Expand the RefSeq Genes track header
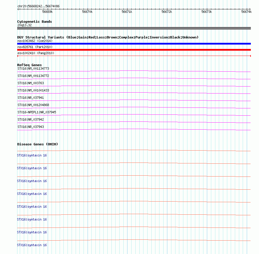The height and width of the screenshot is (254, 259). [x=29, y=65]
